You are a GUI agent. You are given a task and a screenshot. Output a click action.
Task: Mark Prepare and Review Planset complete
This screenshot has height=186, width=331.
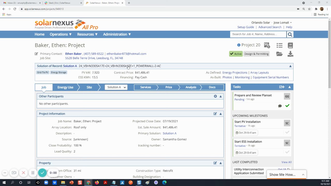click(x=287, y=106)
